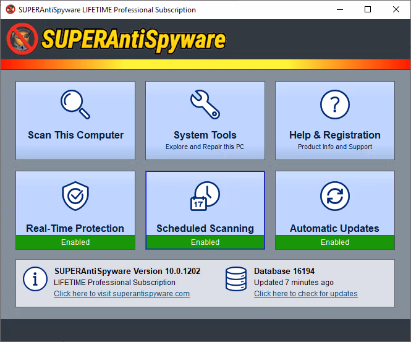Click 'SUPERAntiSpyware Version 10.0.1202' text
The width and height of the screenshot is (411, 342).
coord(127,271)
